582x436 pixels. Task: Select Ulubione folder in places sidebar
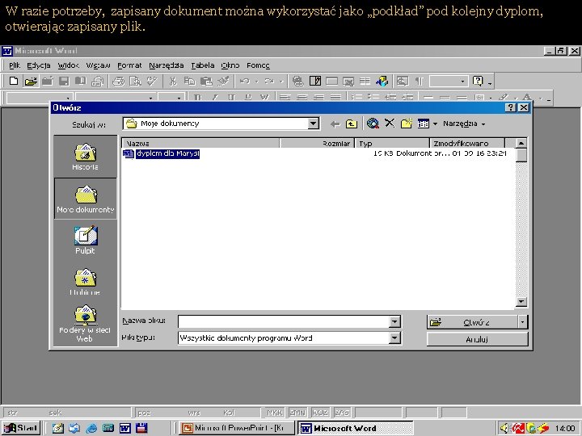pos(85,282)
